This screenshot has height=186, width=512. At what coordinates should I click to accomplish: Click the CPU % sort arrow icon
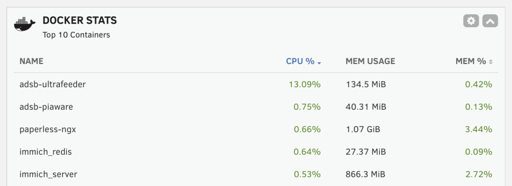point(319,63)
